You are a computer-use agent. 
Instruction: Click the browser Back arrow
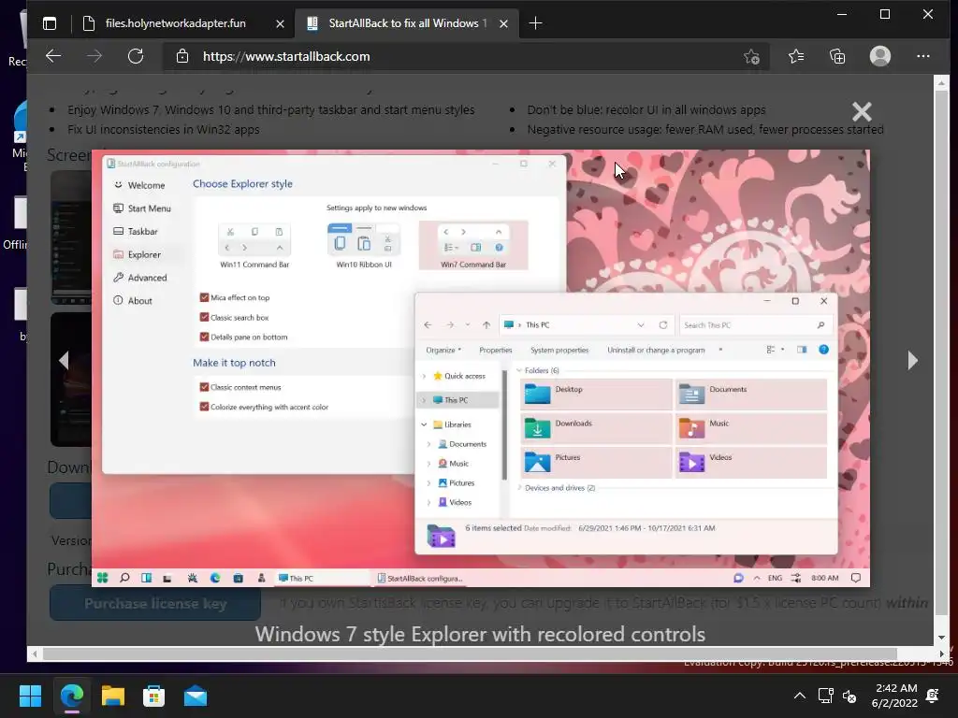(53, 56)
